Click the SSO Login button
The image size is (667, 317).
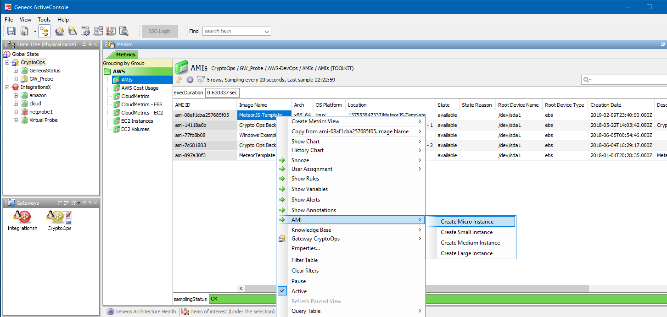pos(159,31)
